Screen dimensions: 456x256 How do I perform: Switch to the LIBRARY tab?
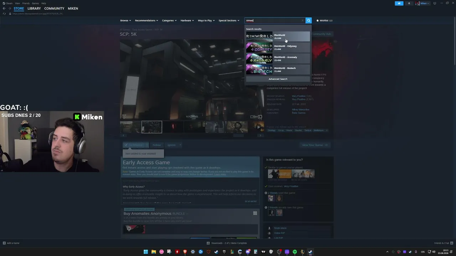click(x=34, y=9)
